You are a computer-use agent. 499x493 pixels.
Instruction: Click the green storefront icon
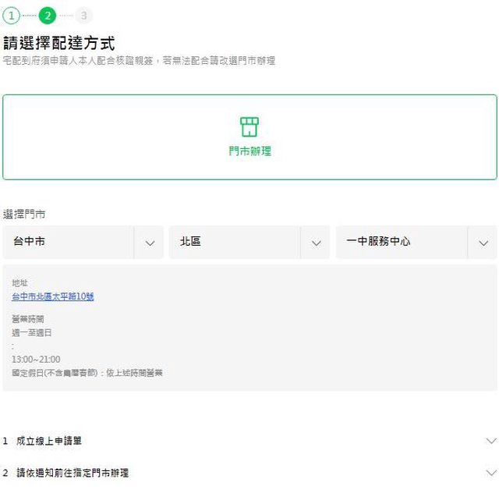pyautogui.click(x=249, y=126)
